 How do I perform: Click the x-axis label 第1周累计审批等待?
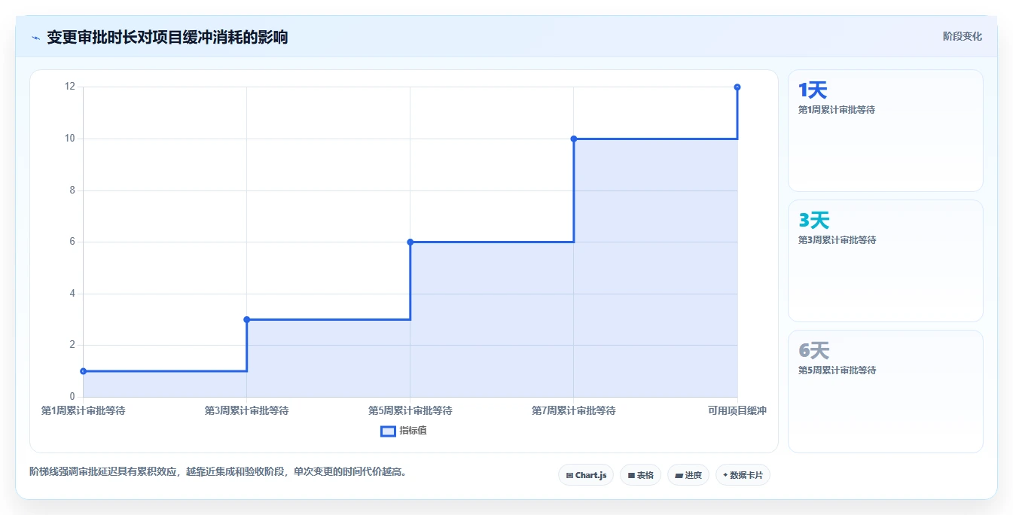click(x=84, y=411)
